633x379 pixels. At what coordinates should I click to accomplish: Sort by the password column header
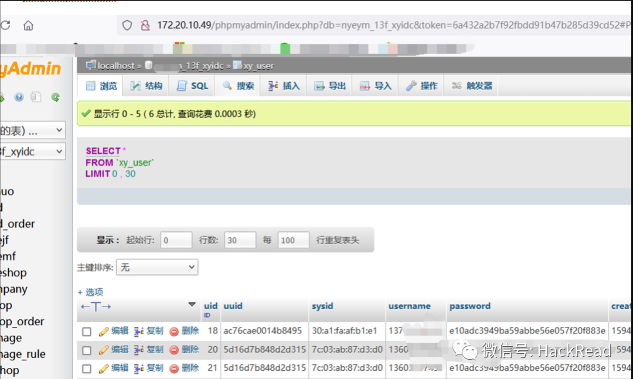pyautogui.click(x=470, y=306)
